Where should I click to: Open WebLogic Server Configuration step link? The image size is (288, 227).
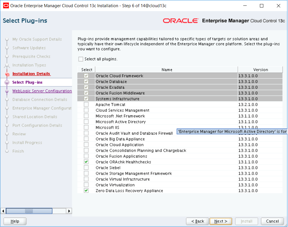pos(42,91)
